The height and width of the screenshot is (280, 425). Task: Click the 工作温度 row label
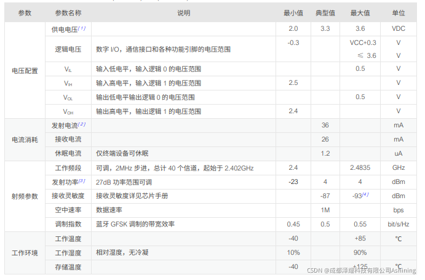coord(68,239)
